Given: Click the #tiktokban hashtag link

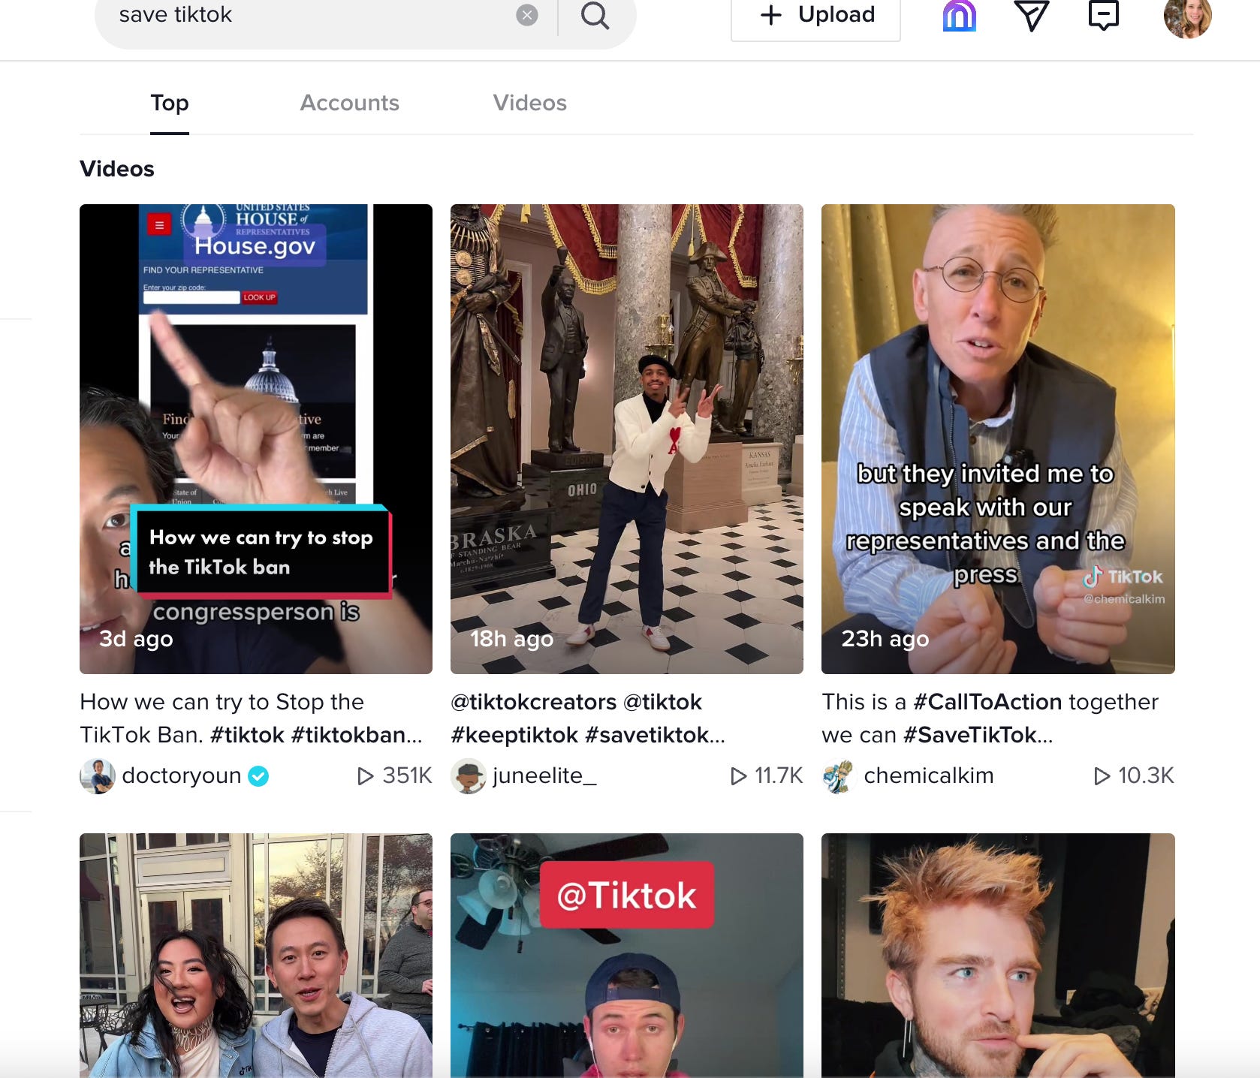Looking at the screenshot, I should pyautogui.click(x=348, y=734).
